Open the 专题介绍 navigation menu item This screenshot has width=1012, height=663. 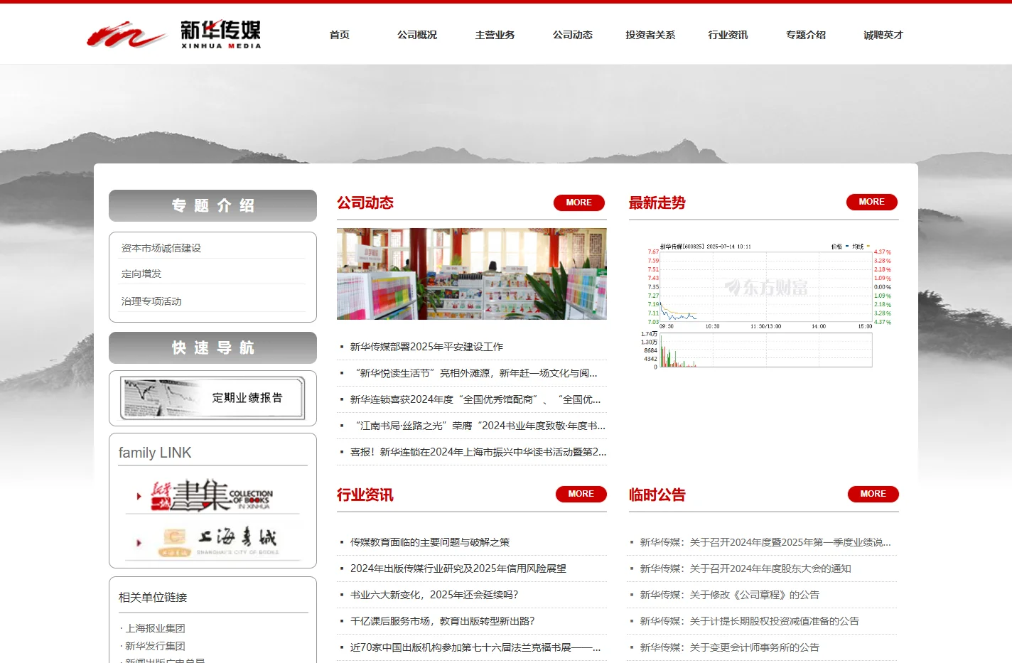coord(806,35)
